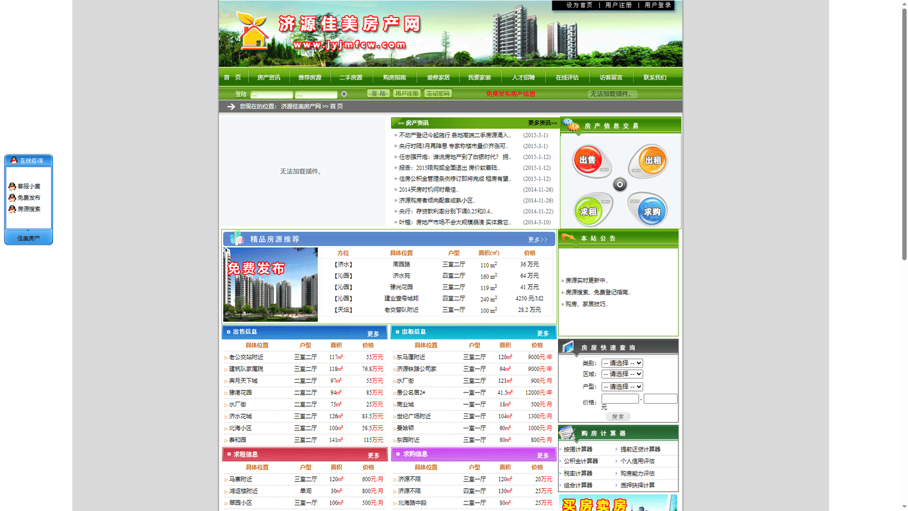Click the QQ penguin icon beside 免费发布
This screenshot has width=908, height=511.
[12, 197]
